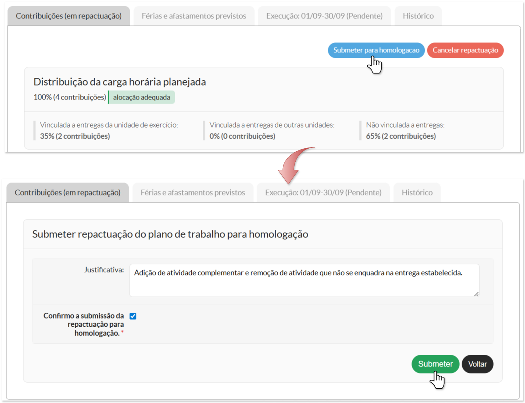Select 'Contribuições (em repactuação)' tab in lower panel

[67, 192]
